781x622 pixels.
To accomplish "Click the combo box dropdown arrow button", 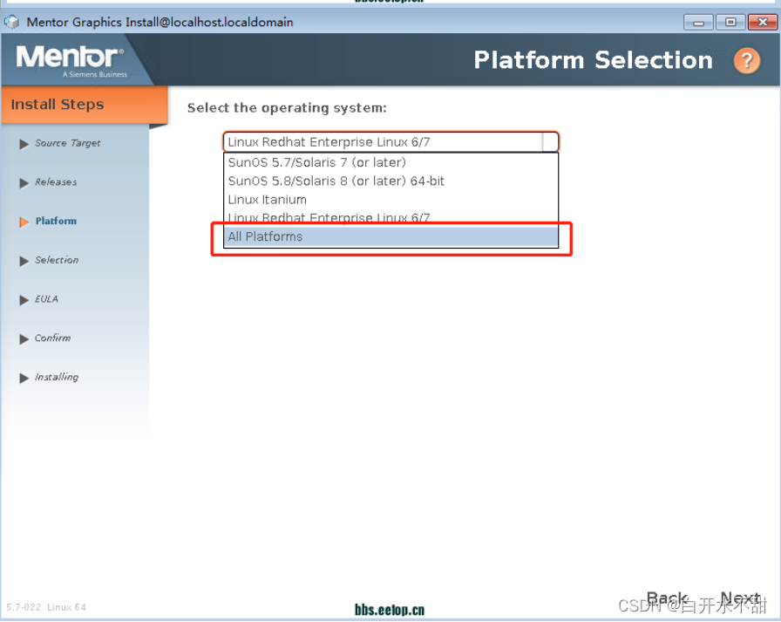I will click(x=550, y=142).
